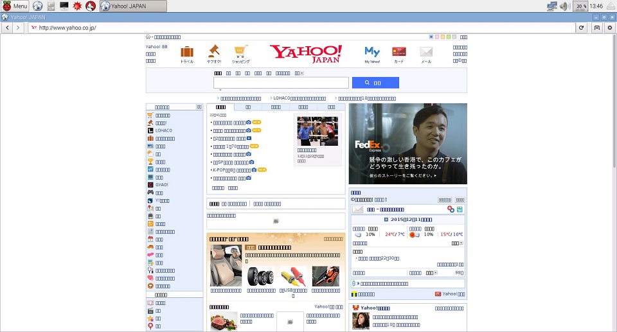This screenshot has height=332, width=617.
Task: Click the house icon above Yahoo! BB
Action: [x=148, y=37]
